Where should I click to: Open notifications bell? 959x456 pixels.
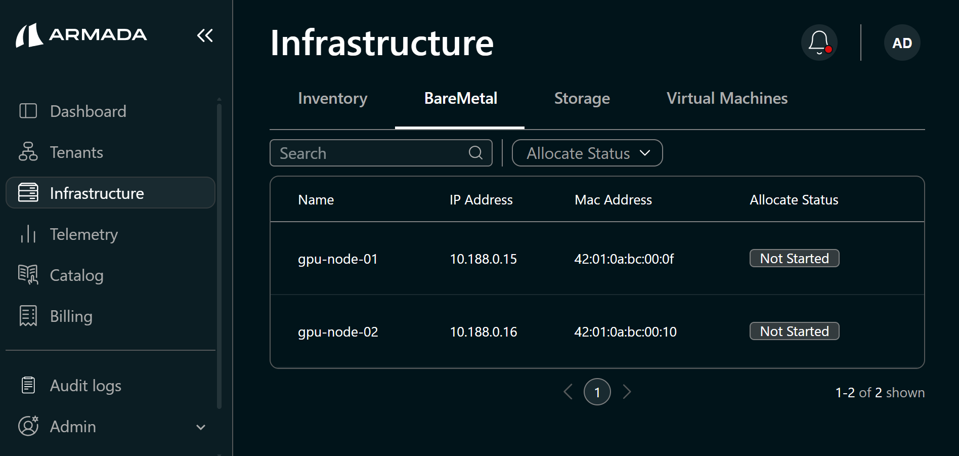[x=819, y=43]
